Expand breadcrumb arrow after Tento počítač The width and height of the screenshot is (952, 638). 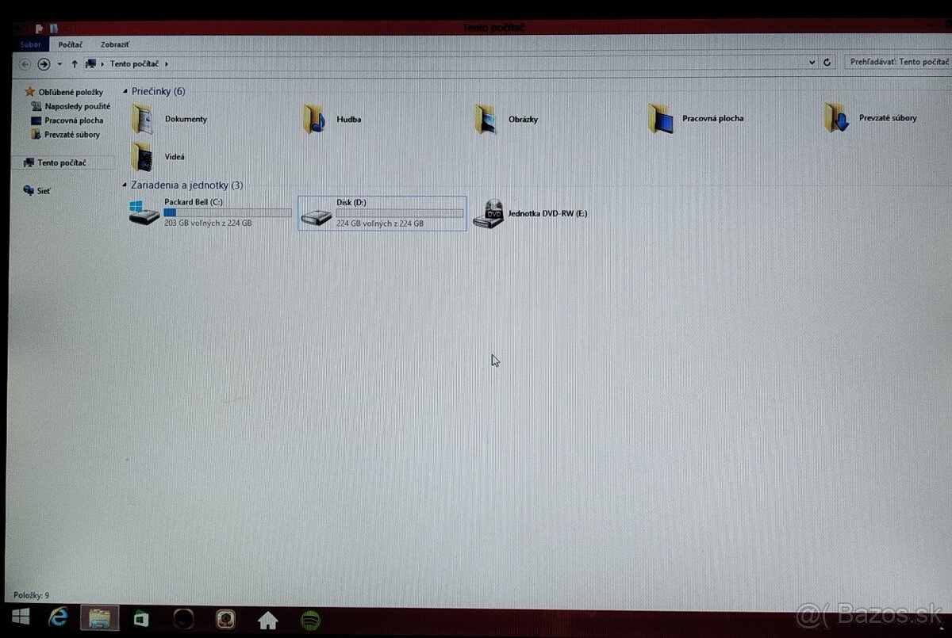point(167,63)
